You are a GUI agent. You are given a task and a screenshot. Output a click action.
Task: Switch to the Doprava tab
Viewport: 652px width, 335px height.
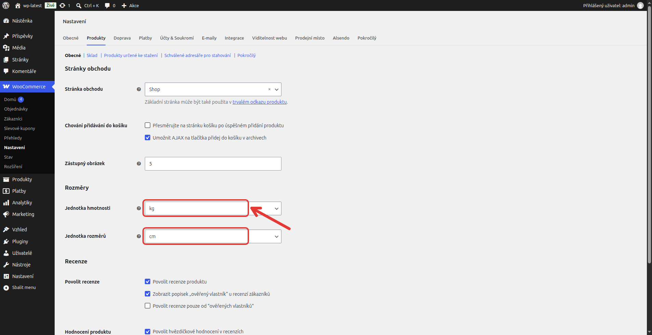pos(122,38)
